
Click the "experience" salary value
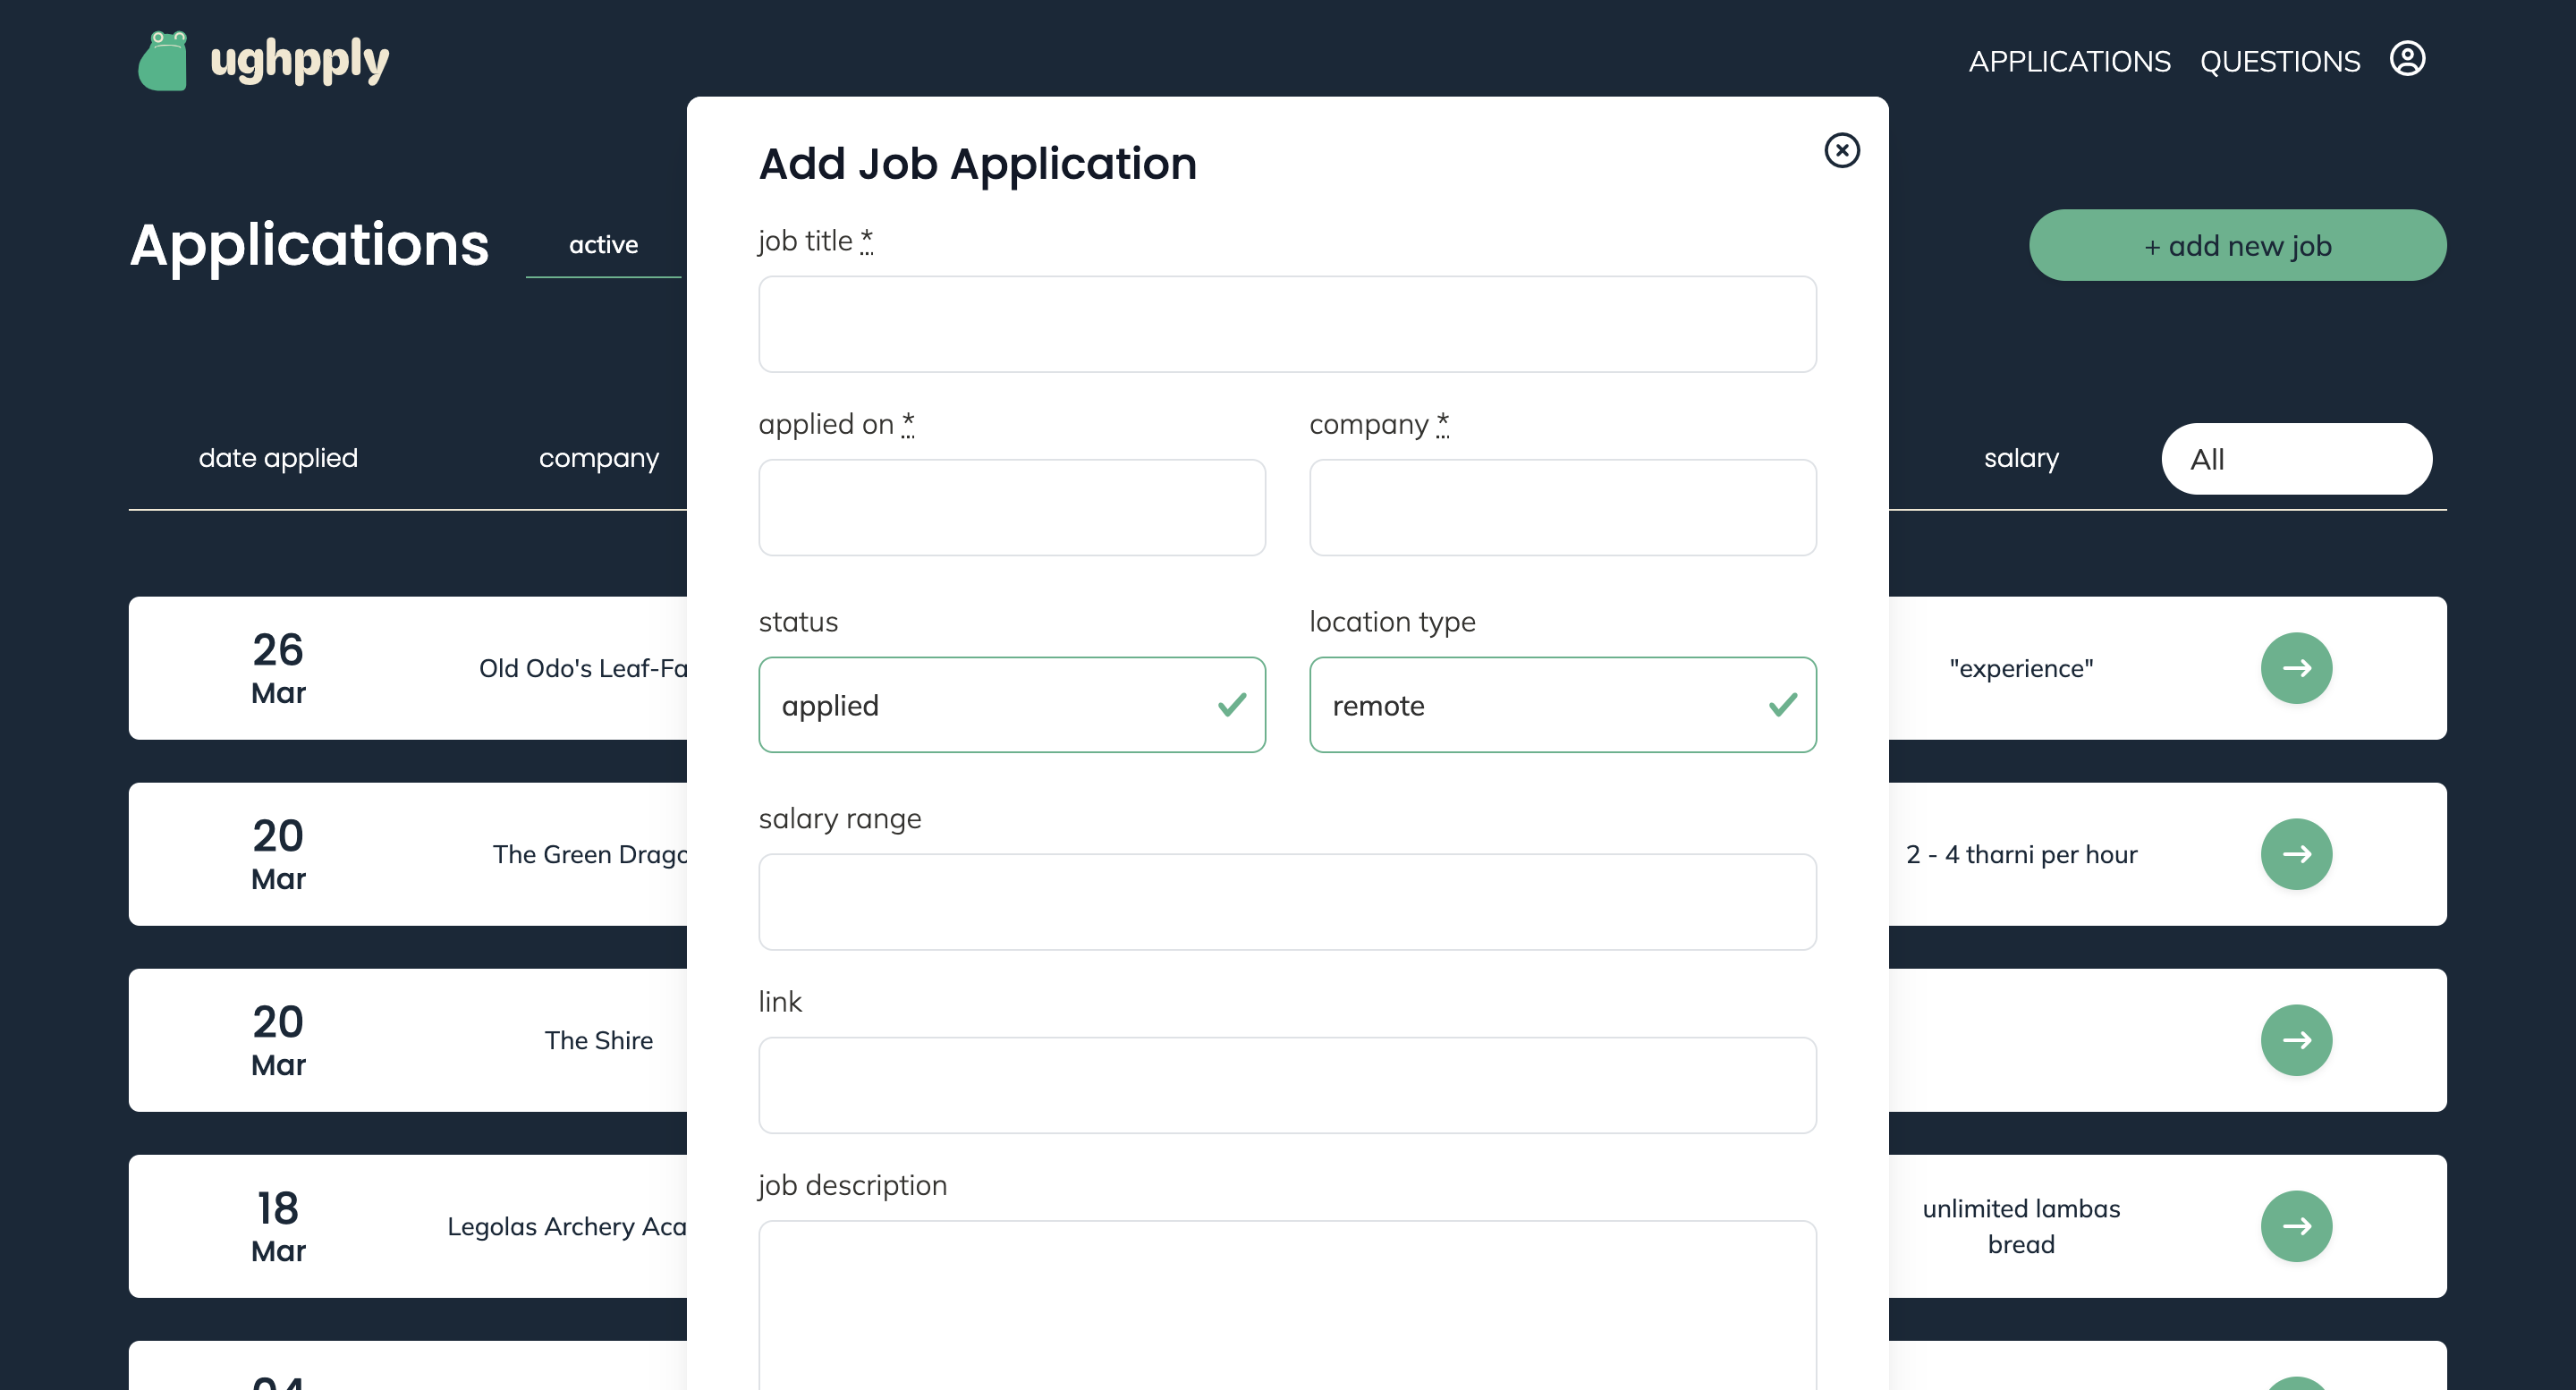(2021, 668)
